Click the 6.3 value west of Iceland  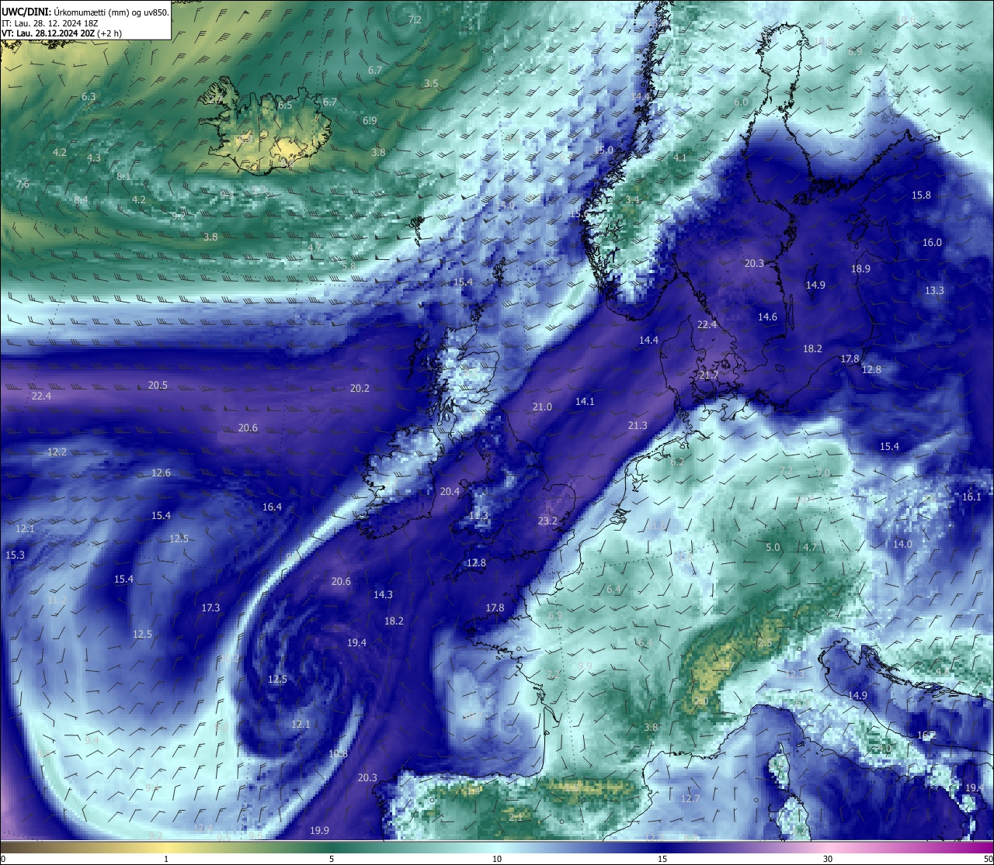tap(89, 96)
